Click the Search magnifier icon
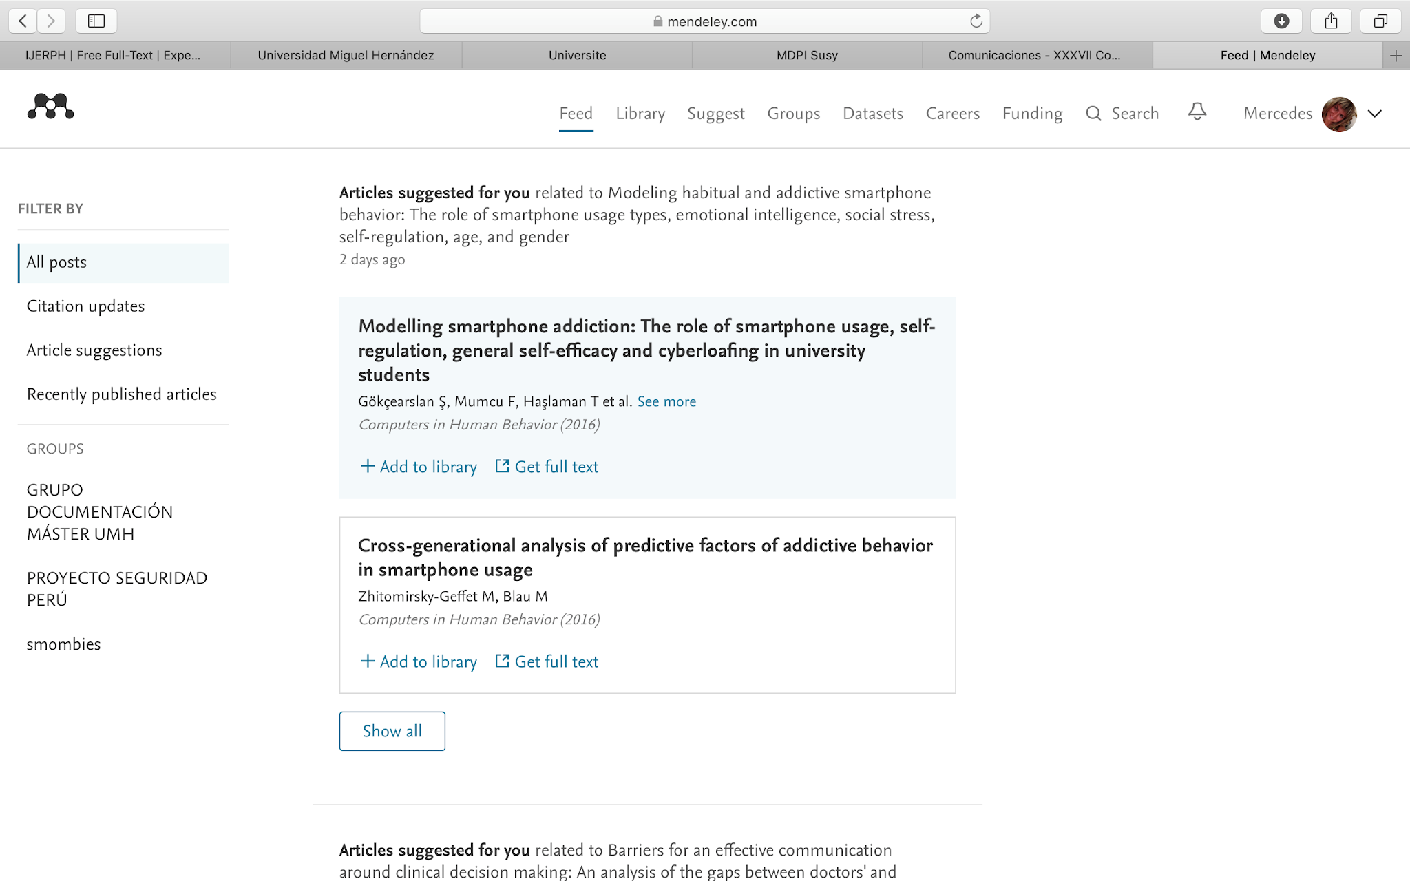The height and width of the screenshot is (881, 1410). point(1093,114)
